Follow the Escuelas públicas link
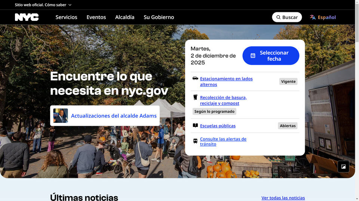The height and width of the screenshot is (201, 359). click(218, 126)
